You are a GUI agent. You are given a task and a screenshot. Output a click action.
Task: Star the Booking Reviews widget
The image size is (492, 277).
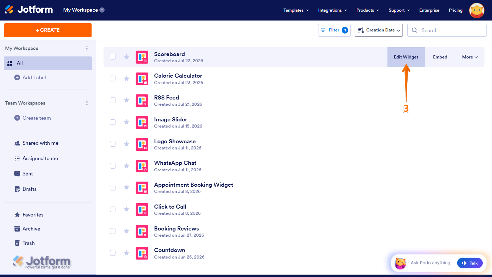(126, 231)
